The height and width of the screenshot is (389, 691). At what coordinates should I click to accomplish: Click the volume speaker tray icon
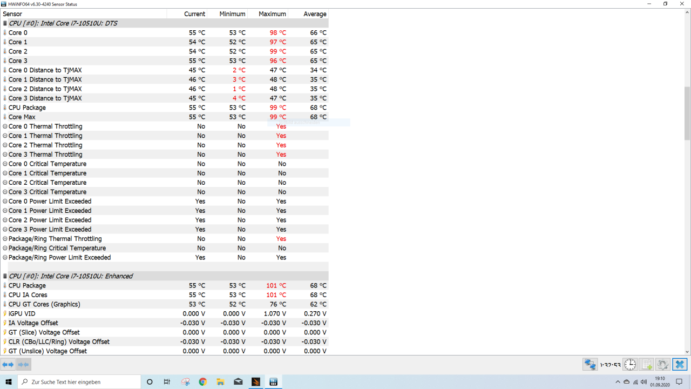click(x=644, y=382)
